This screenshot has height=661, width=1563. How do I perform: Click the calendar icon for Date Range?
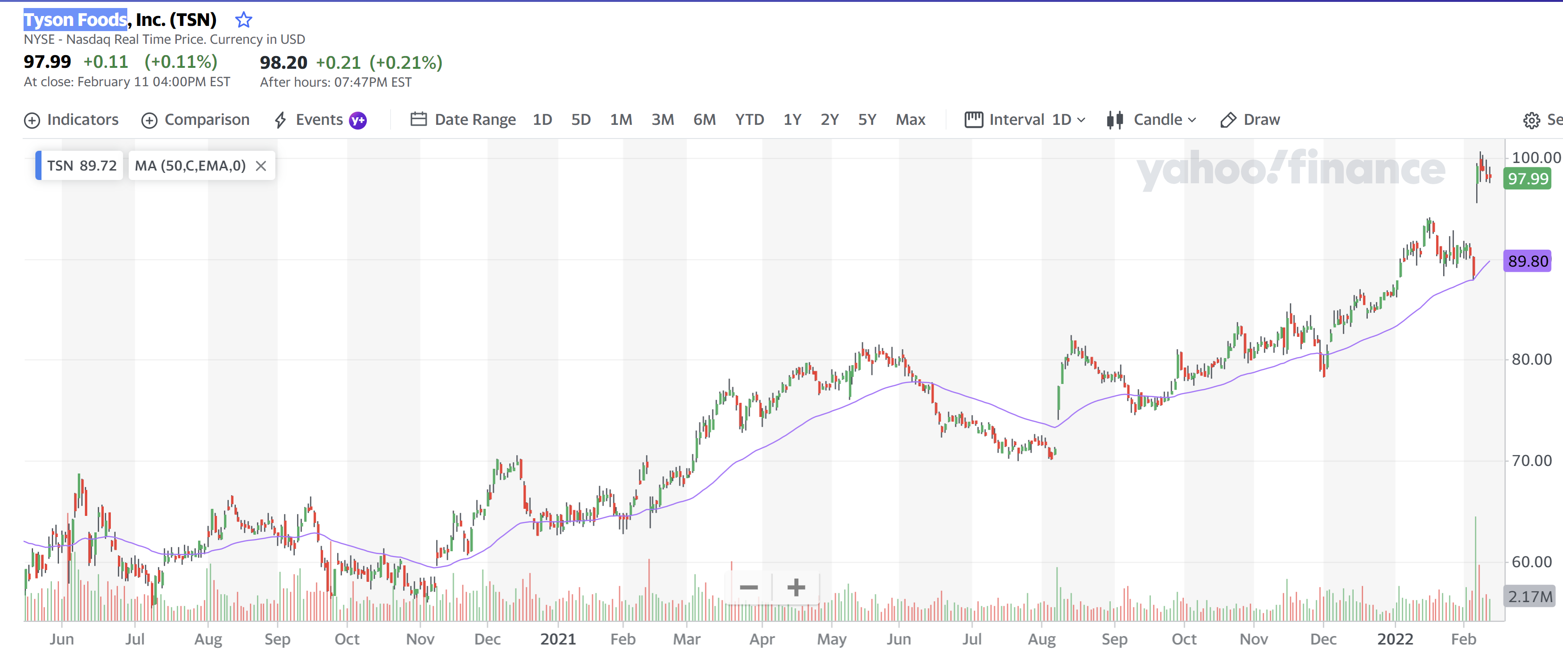click(x=418, y=119)
